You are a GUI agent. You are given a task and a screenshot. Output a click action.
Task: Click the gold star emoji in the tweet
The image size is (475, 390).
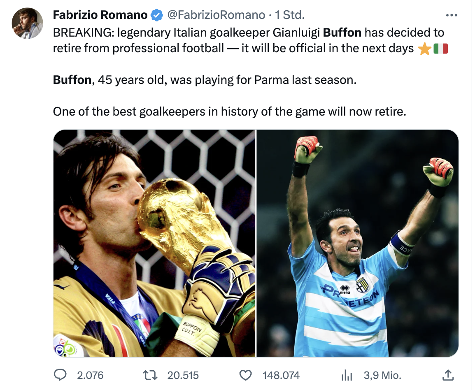[x=424, y=49]
